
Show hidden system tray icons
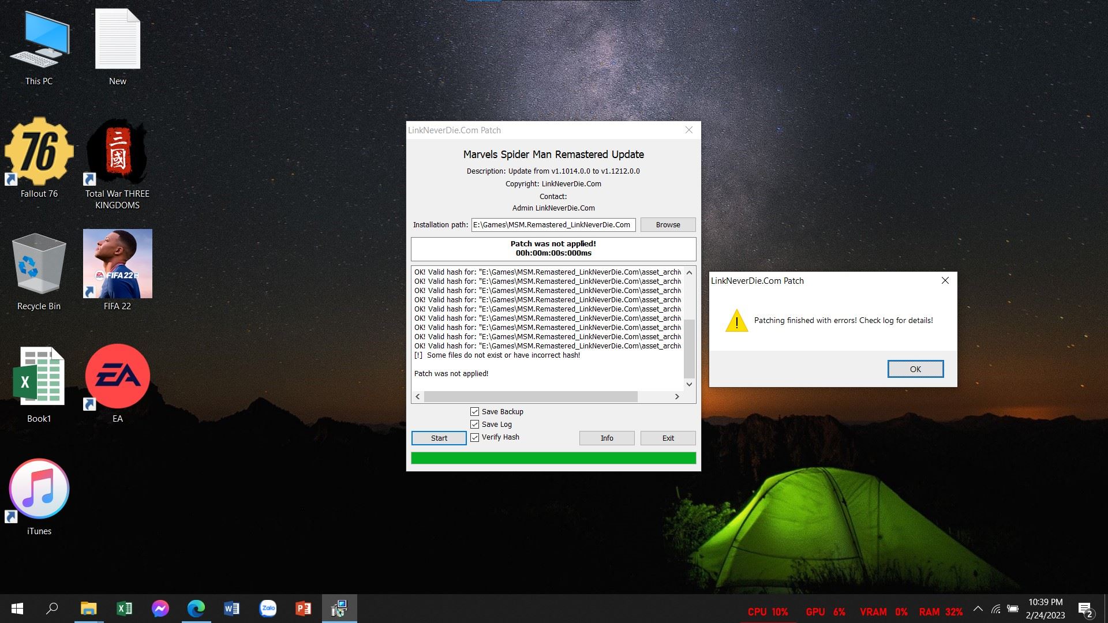pyautogui.click(x=978, y=609)
